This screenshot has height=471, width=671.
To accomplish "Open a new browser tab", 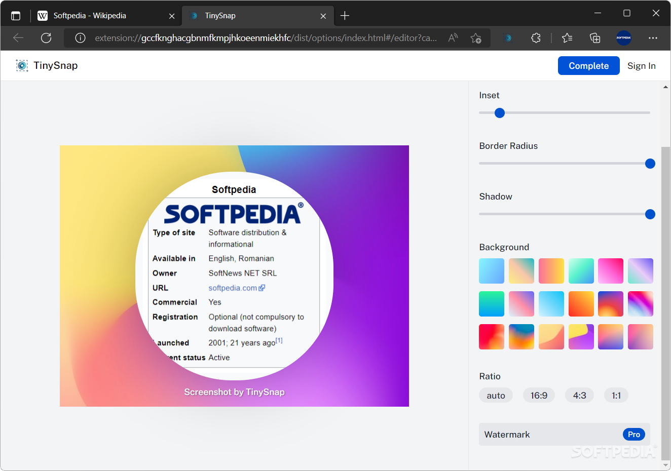I will point(345,16).
